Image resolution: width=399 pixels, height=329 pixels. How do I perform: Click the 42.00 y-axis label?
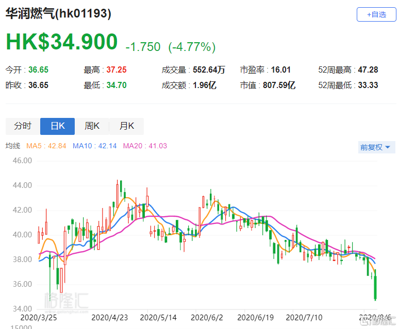[22, 210]
